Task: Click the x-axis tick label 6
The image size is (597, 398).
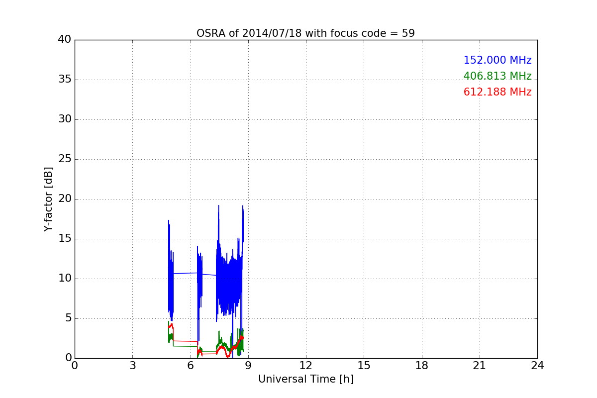Action: [x=190, y=366]
